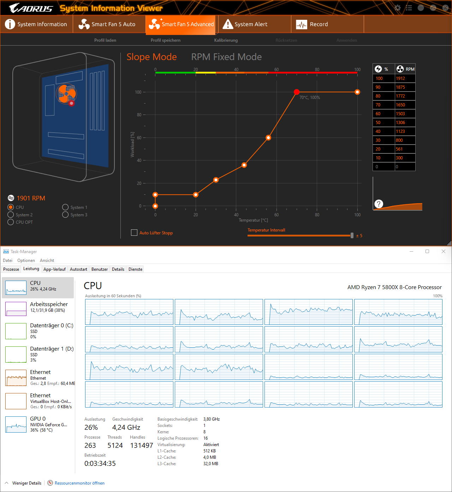Click the curve point at 56°C, 60% workload
The height and width of the screenshot is (492, 452).
point(268,137)
